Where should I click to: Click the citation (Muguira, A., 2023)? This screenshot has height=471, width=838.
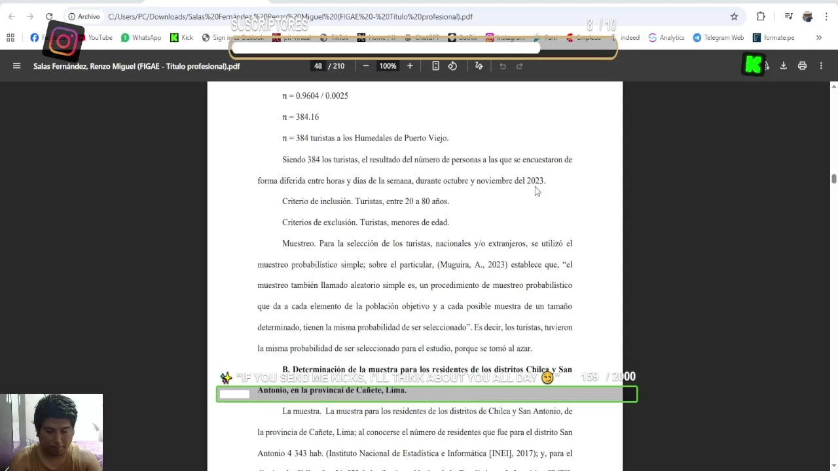pyautogui.click(x=472, y=264)
